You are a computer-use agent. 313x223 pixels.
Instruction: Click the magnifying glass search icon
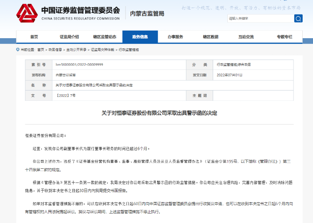(298, 18)
